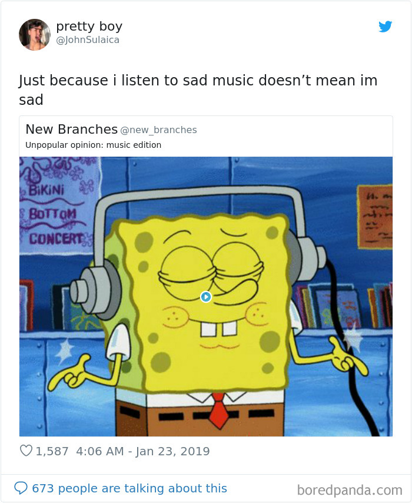Open the 4:06 AM - Jan 23, 2019 timestamp
This screenshot has height=503, width=412.
coord(143,451)
